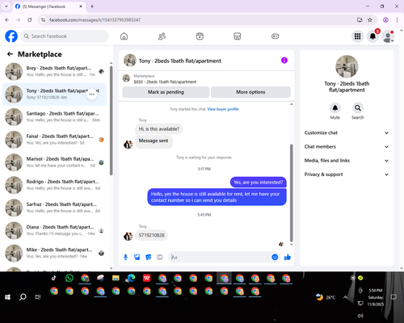
Task: Open the emoji picker in message box
Action: click(x=275, y=257)
